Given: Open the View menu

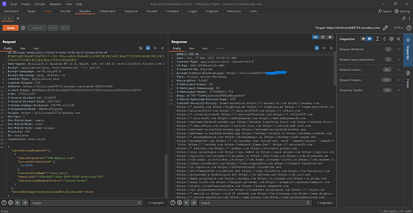Looking at the screenshot, I should pyautogui.click(x=68, y=4).
